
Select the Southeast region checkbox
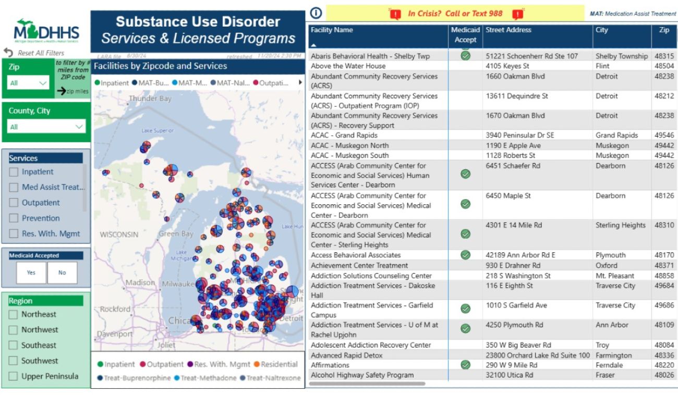14,345
